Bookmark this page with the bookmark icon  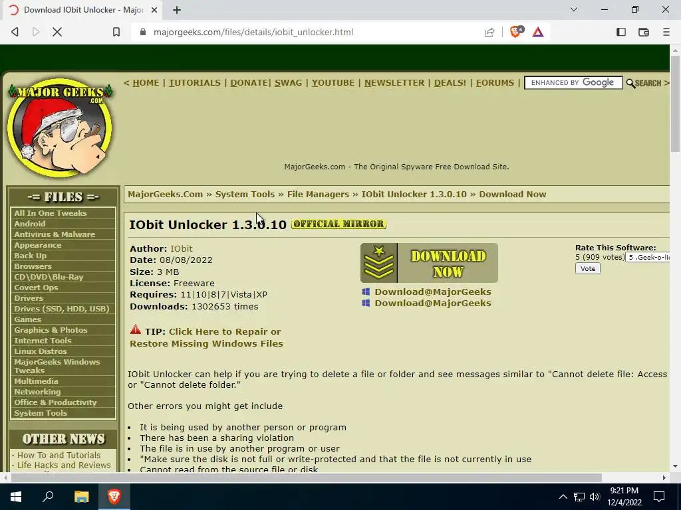pos(116,32)
